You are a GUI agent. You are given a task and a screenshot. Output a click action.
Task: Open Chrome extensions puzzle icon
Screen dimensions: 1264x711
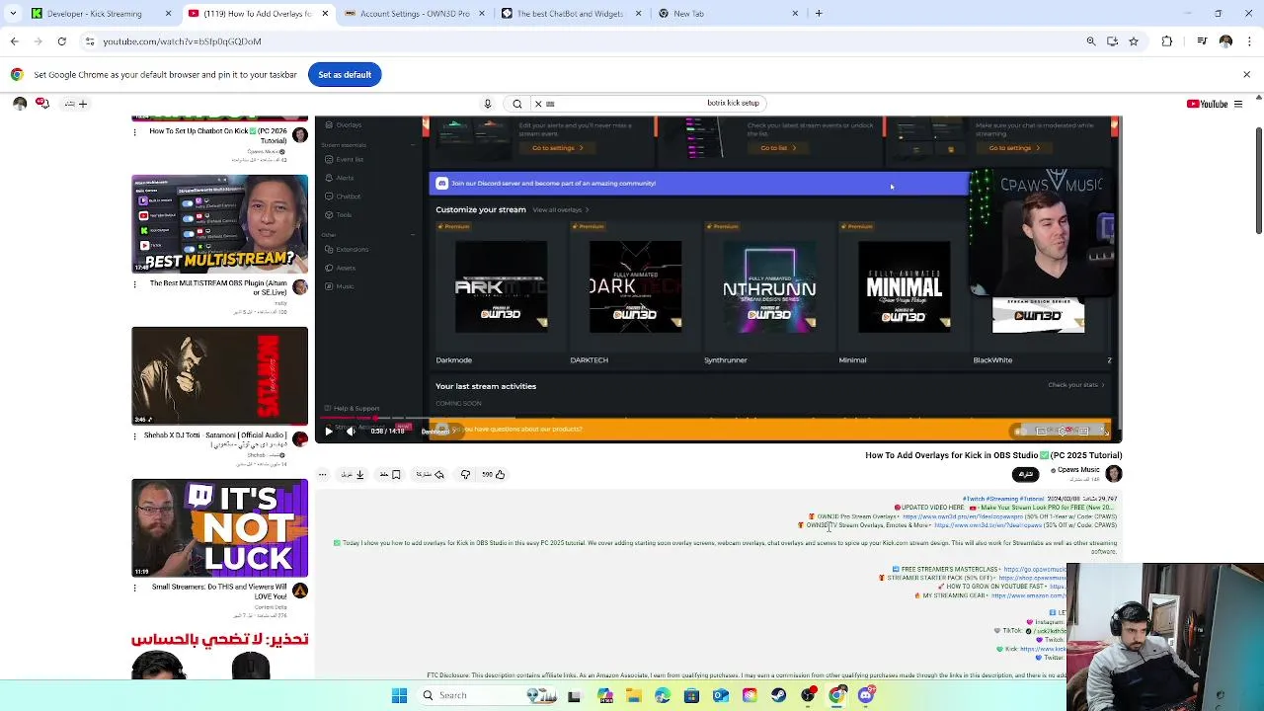click(1167, 41)
